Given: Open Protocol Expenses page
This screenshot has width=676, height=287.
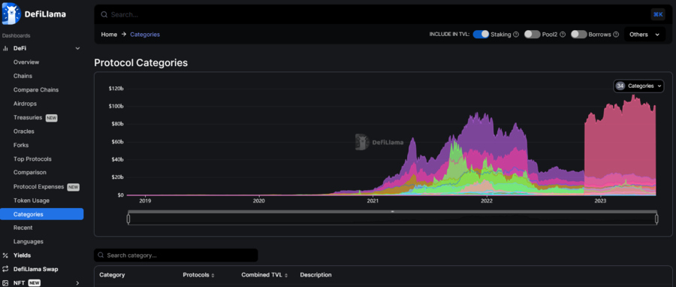Looking at the screenshot, I should click(x=38, y=186).
